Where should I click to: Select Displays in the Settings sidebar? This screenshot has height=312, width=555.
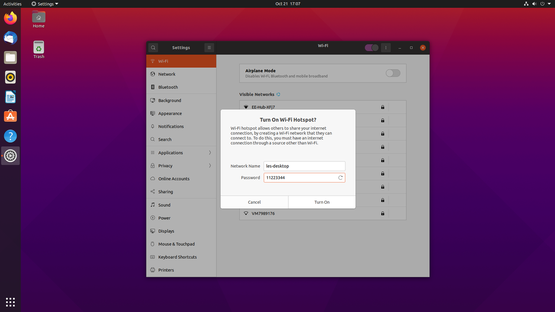pyautogui.click(x=181, y=231)
